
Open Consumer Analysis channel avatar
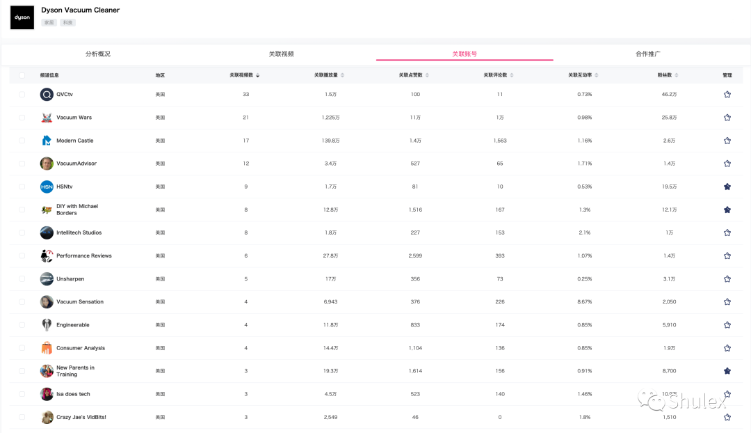click(x=47, y=348)
